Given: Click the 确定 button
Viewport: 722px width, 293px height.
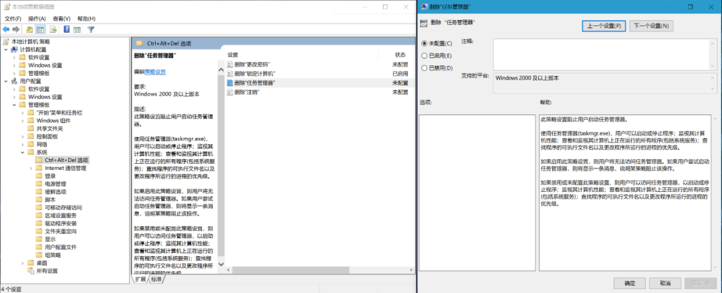Looking at the screenshot, I should point(629,283).
